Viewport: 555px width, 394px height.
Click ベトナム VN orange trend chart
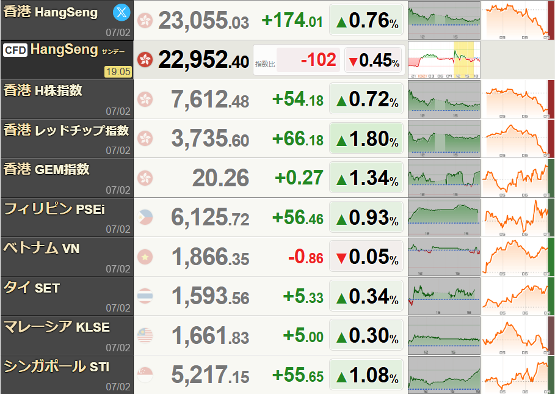[518, 257]
